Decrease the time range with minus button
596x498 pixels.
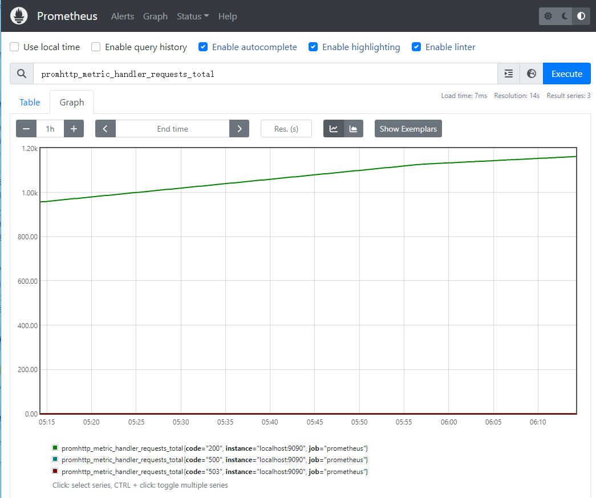[26, 129]
